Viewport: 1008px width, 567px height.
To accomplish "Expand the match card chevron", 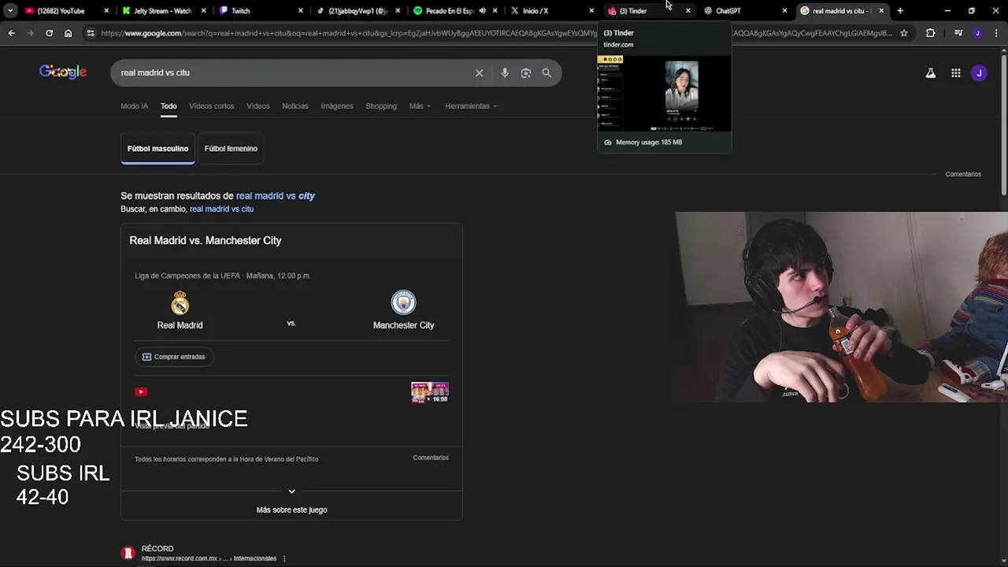I will (x=291, y=491).
